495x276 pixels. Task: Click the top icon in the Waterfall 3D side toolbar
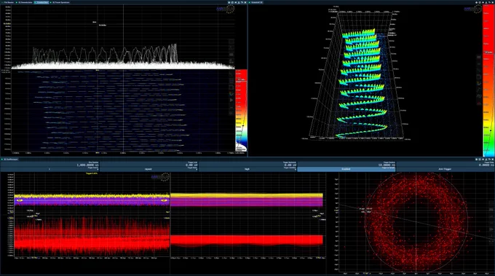(479, 57)
